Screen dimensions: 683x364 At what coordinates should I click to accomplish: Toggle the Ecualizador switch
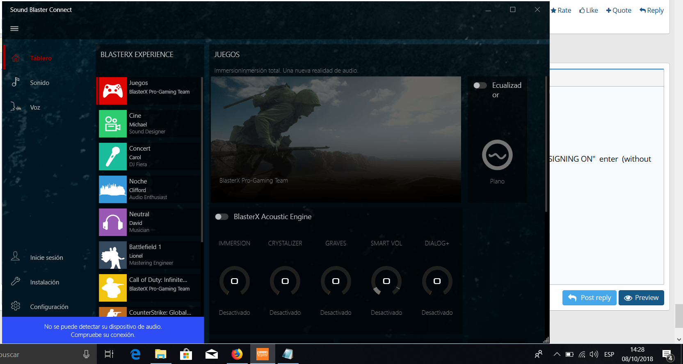click(480, 85)
